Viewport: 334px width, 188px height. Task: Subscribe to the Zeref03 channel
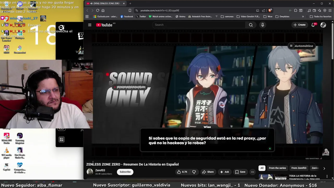click(x=125, y=172)
